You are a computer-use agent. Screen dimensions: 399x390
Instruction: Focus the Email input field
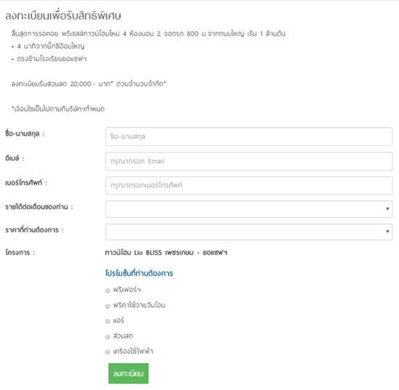click(x=249, y=161)
